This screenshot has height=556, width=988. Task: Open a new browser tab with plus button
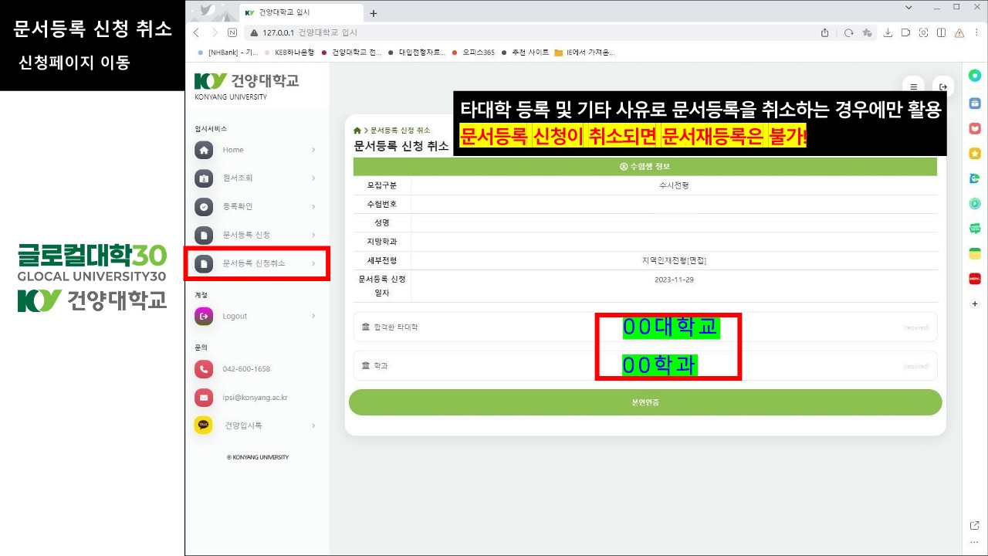[374, 13]
